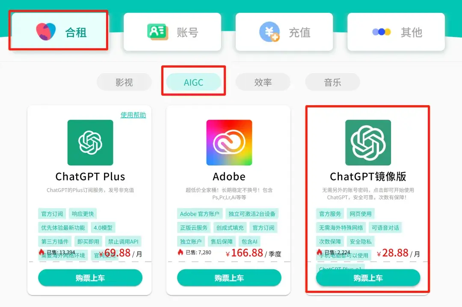
Task: Open the Adobe Creative Cloud logo
Action: [x=229, y=143]
